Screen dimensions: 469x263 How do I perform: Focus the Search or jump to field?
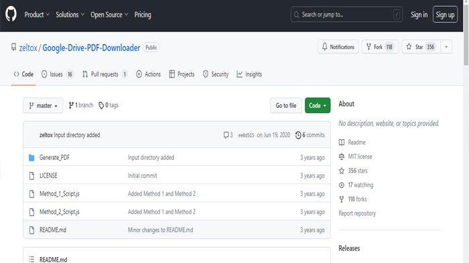click(346, 14)
